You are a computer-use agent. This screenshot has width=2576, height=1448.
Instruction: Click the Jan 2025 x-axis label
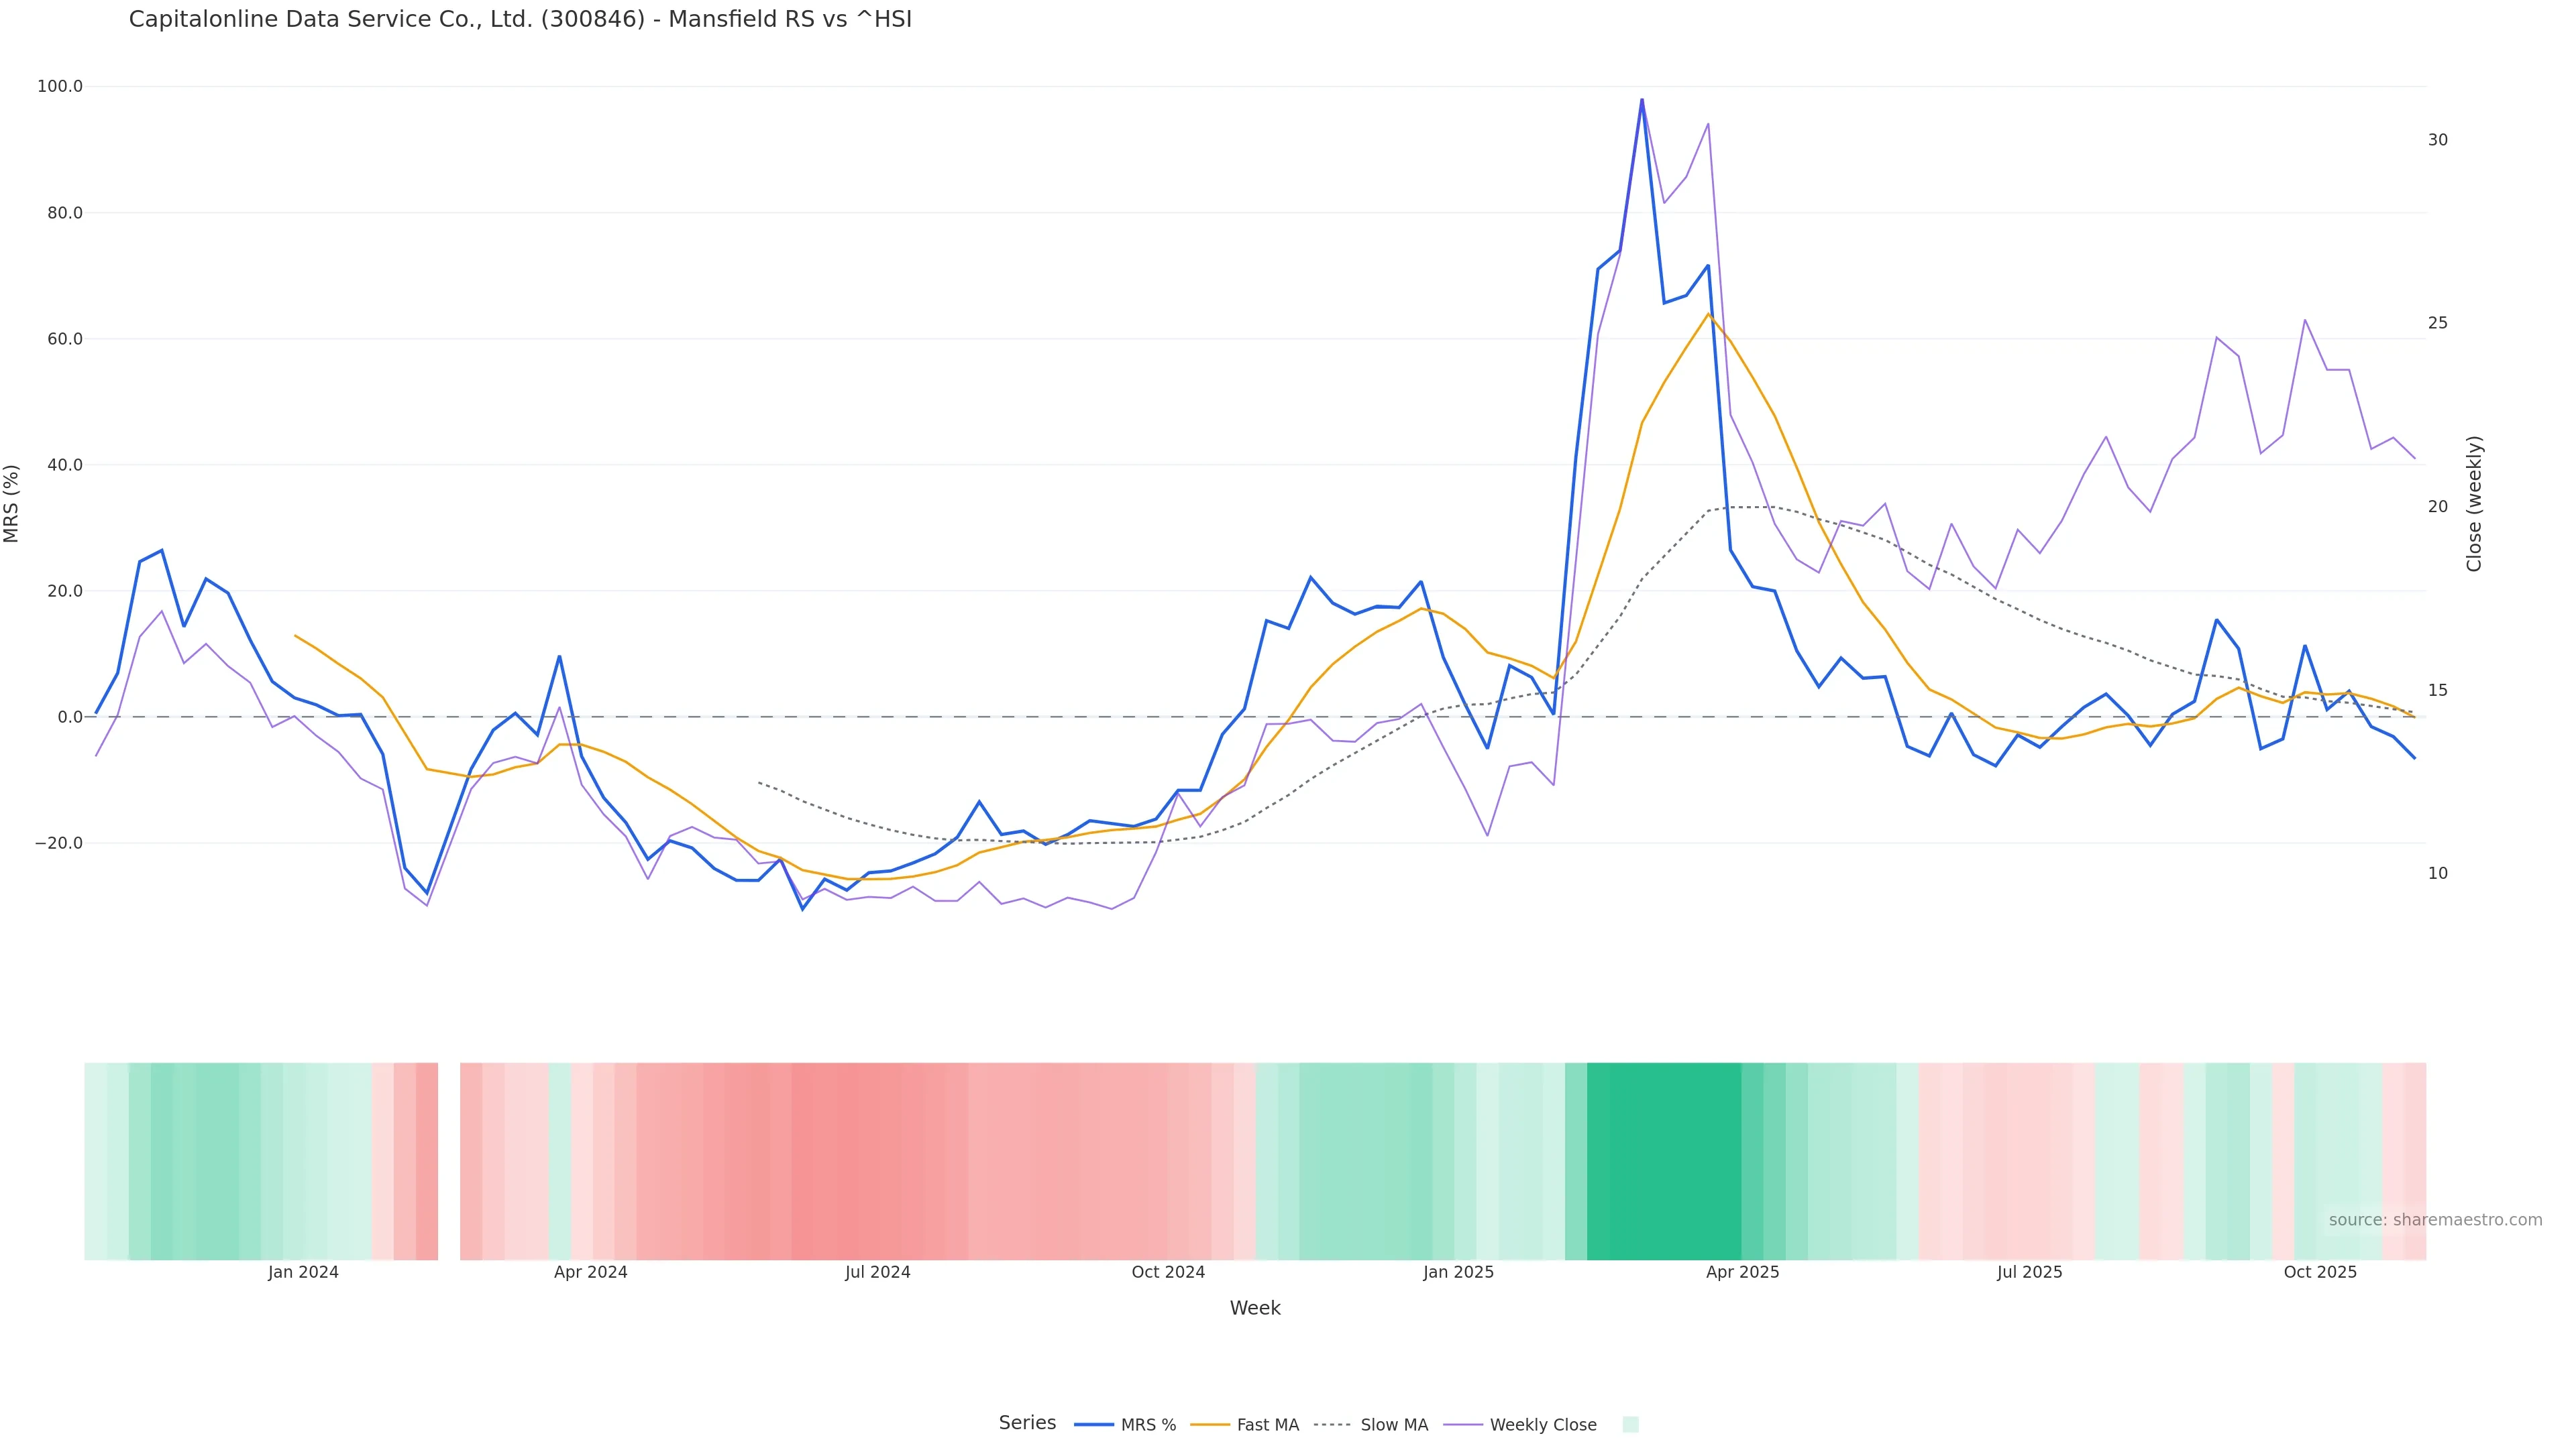[1458, 1272]
